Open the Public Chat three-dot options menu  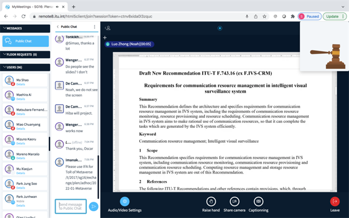[94, 27]
